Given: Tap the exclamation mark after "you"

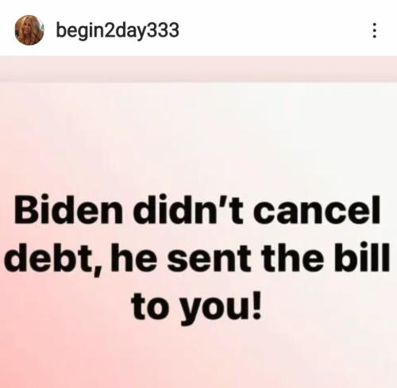Looking at the screenshot, I should (256, 305).
